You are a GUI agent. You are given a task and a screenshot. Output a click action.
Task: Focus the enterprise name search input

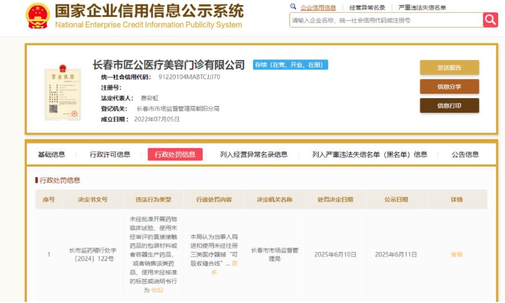point(386,20)
